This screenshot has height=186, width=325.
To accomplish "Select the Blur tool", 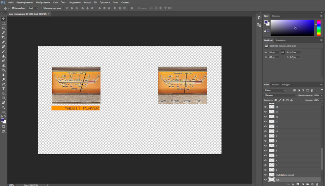I will pos(3,75).
